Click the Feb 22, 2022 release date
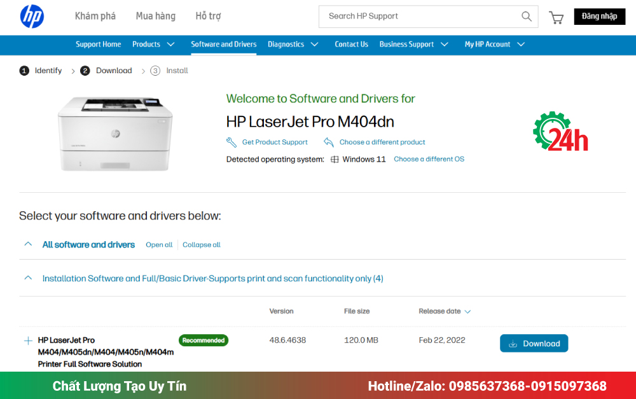The height and width of the screenshot is (399, 636). click(x=442, y=340)
